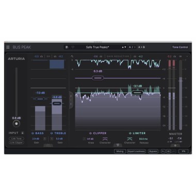Toggle the Limiter power button
196x196 pixels.
tap(130, 133)
